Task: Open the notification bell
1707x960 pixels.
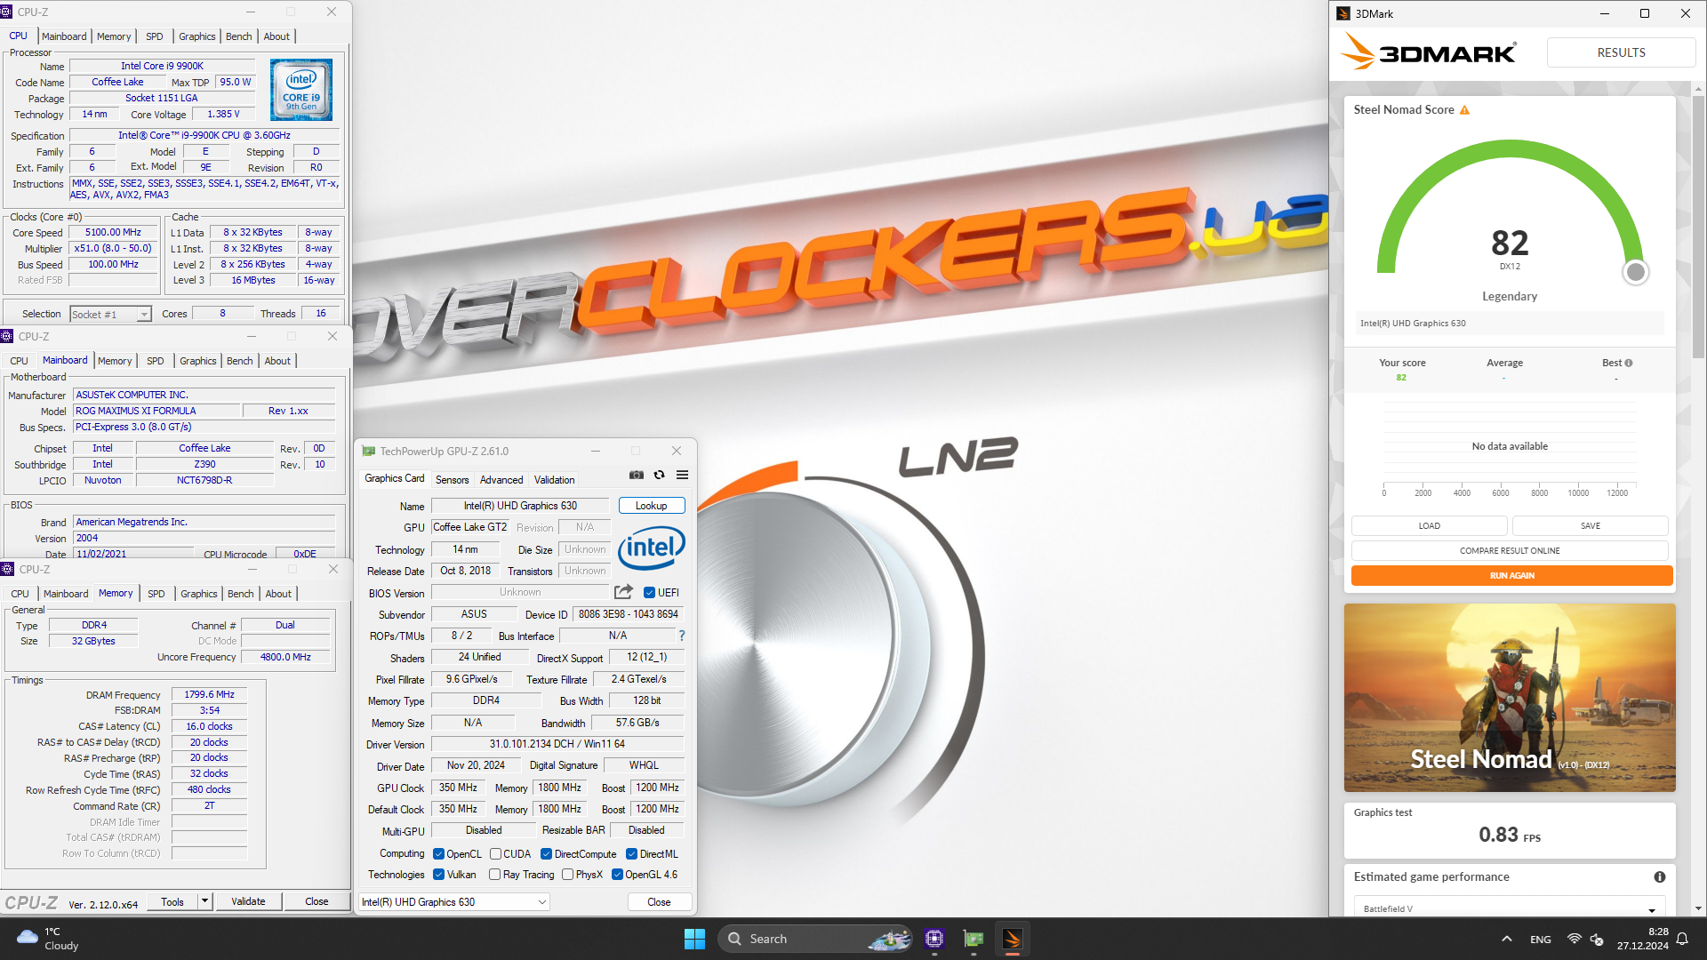Action: (1682, 939)
